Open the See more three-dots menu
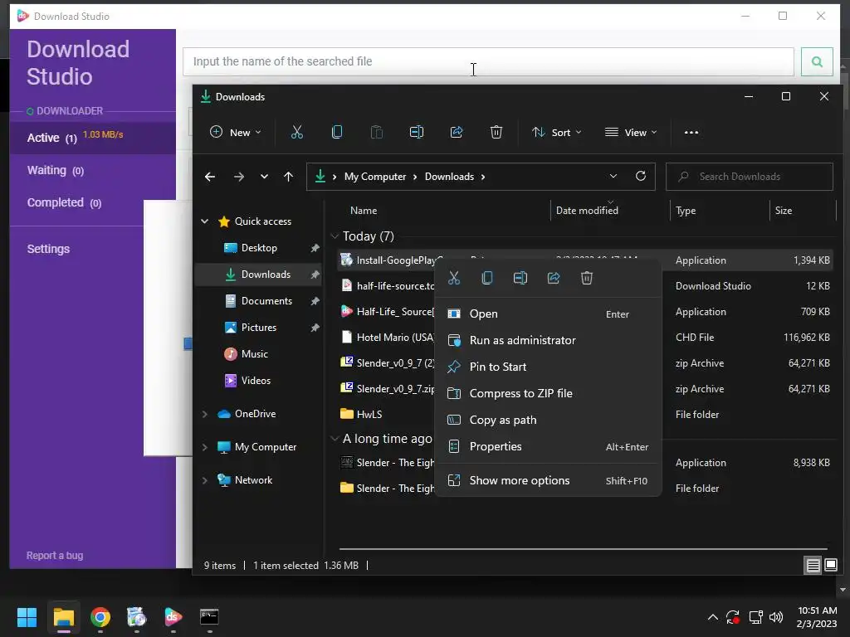The width and height of the screenshot is (850, 637). pos(691,132)
